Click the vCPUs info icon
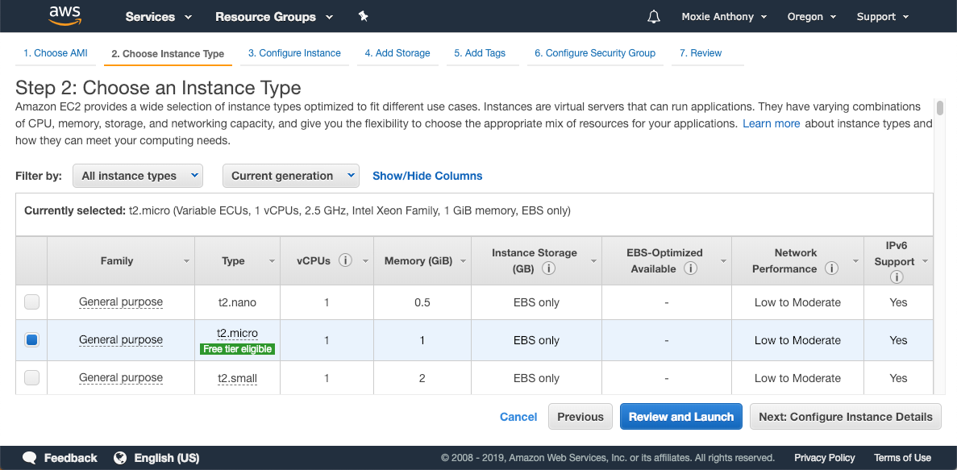 click(345, 260)
